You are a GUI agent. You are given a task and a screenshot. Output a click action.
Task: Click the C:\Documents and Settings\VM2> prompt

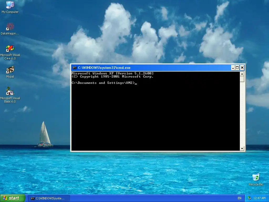[x=103, y=83]
